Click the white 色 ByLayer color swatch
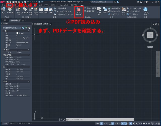This screenshot has width=161, height=126. (x=17, y=33)
